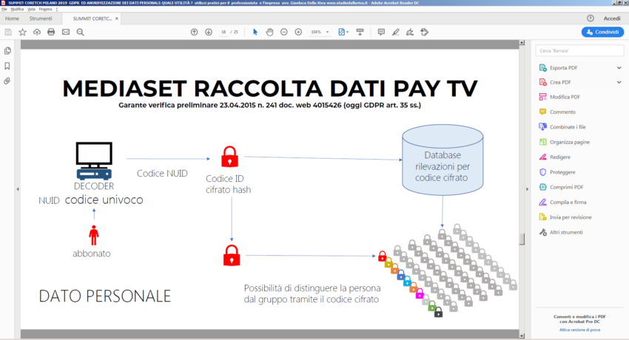Select the arrow selection tool
The image size is (629, 340).
[255, 32]
